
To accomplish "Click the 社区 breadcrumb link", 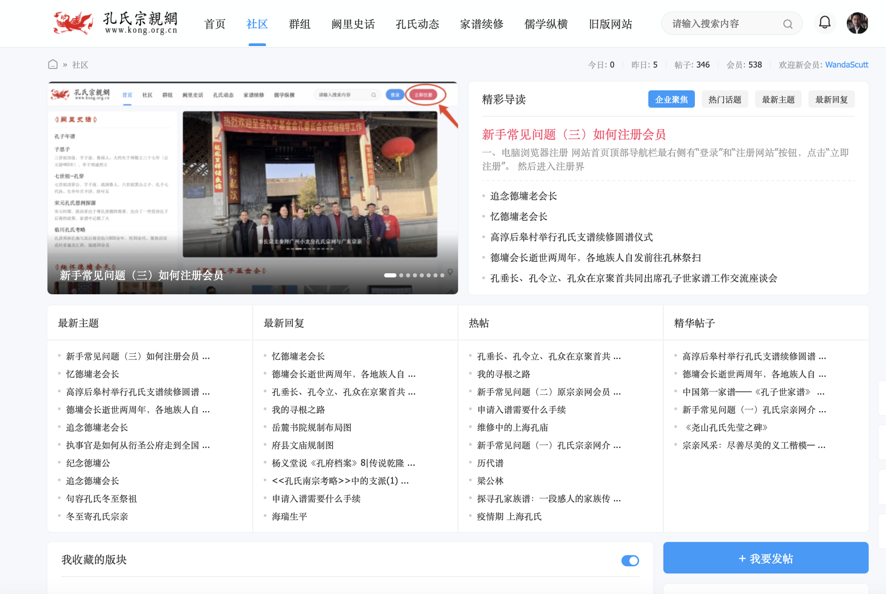I will [80, 65].
